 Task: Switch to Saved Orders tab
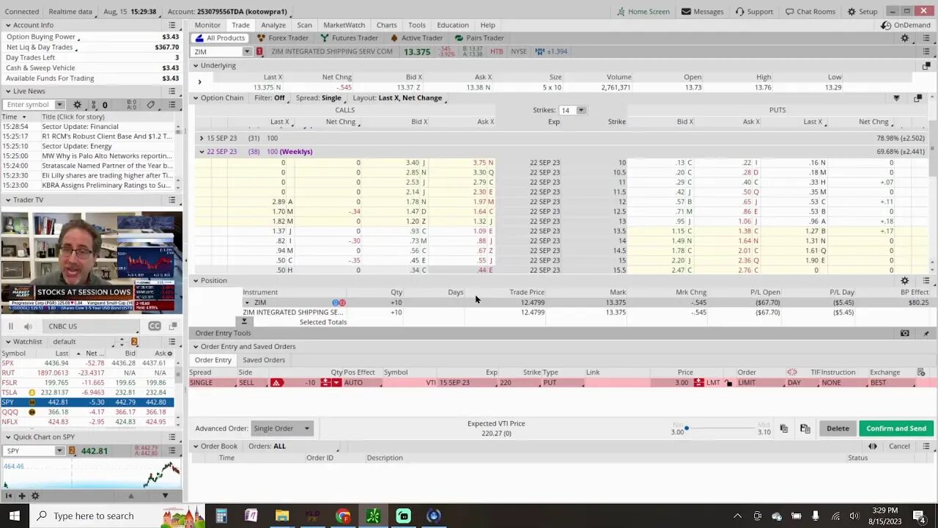(264, 360)
